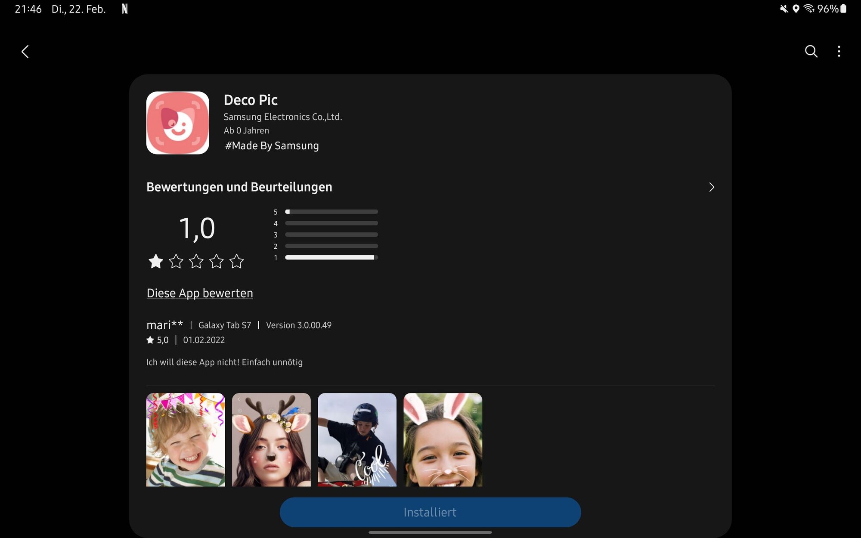Select the third rating star
The image size is (861, 538).
point(196,261)
